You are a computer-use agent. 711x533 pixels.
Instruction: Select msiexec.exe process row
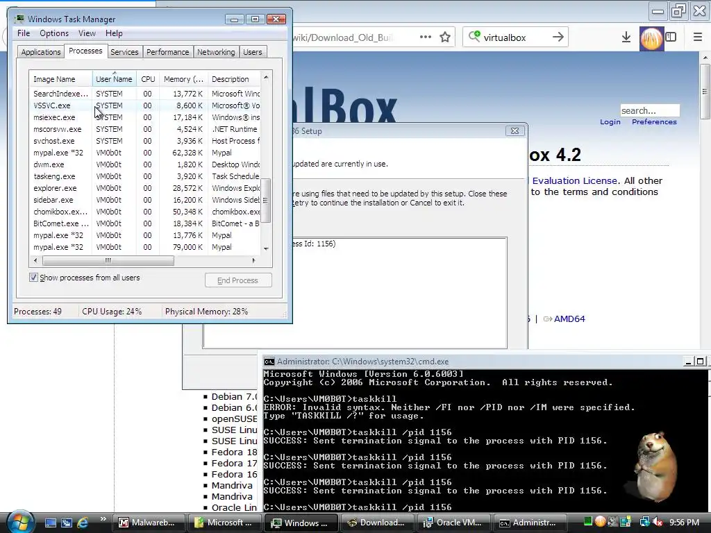tap(145, 117)
